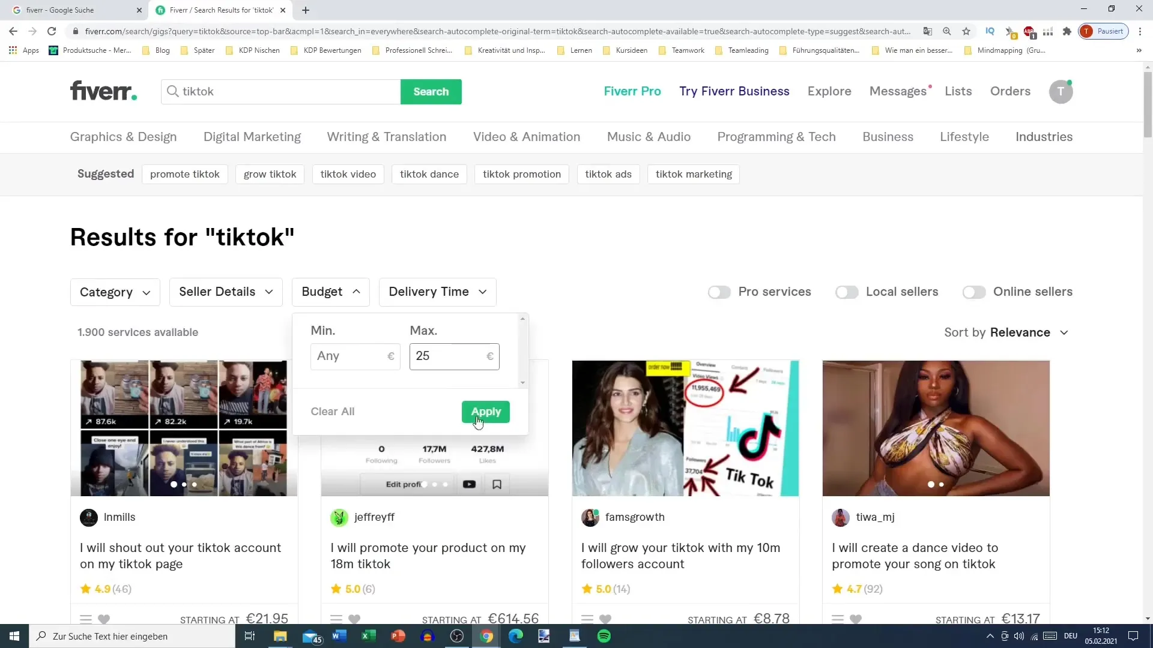Open Sort by Relevance dropdown
This screenshot has height=648, width=1153.
point(1006,332)
